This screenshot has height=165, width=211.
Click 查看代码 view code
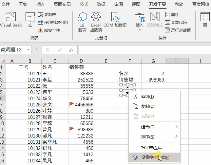pos(176,22)
